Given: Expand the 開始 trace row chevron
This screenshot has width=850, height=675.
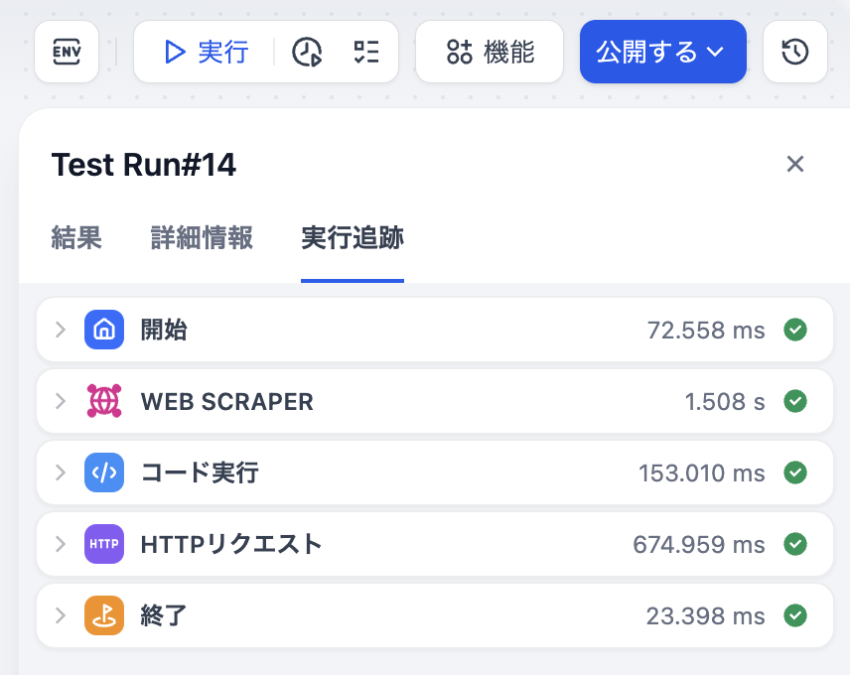Looking at the screenshot, I should [x=61, y=330].
